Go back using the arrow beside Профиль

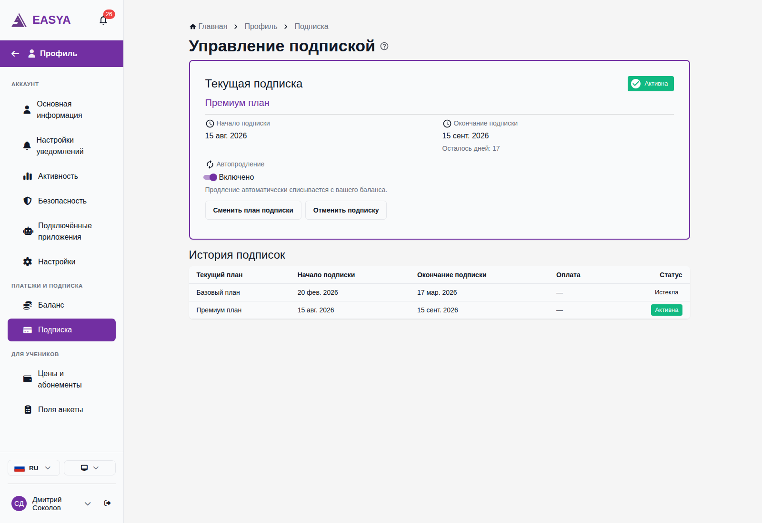pos(15,54)
